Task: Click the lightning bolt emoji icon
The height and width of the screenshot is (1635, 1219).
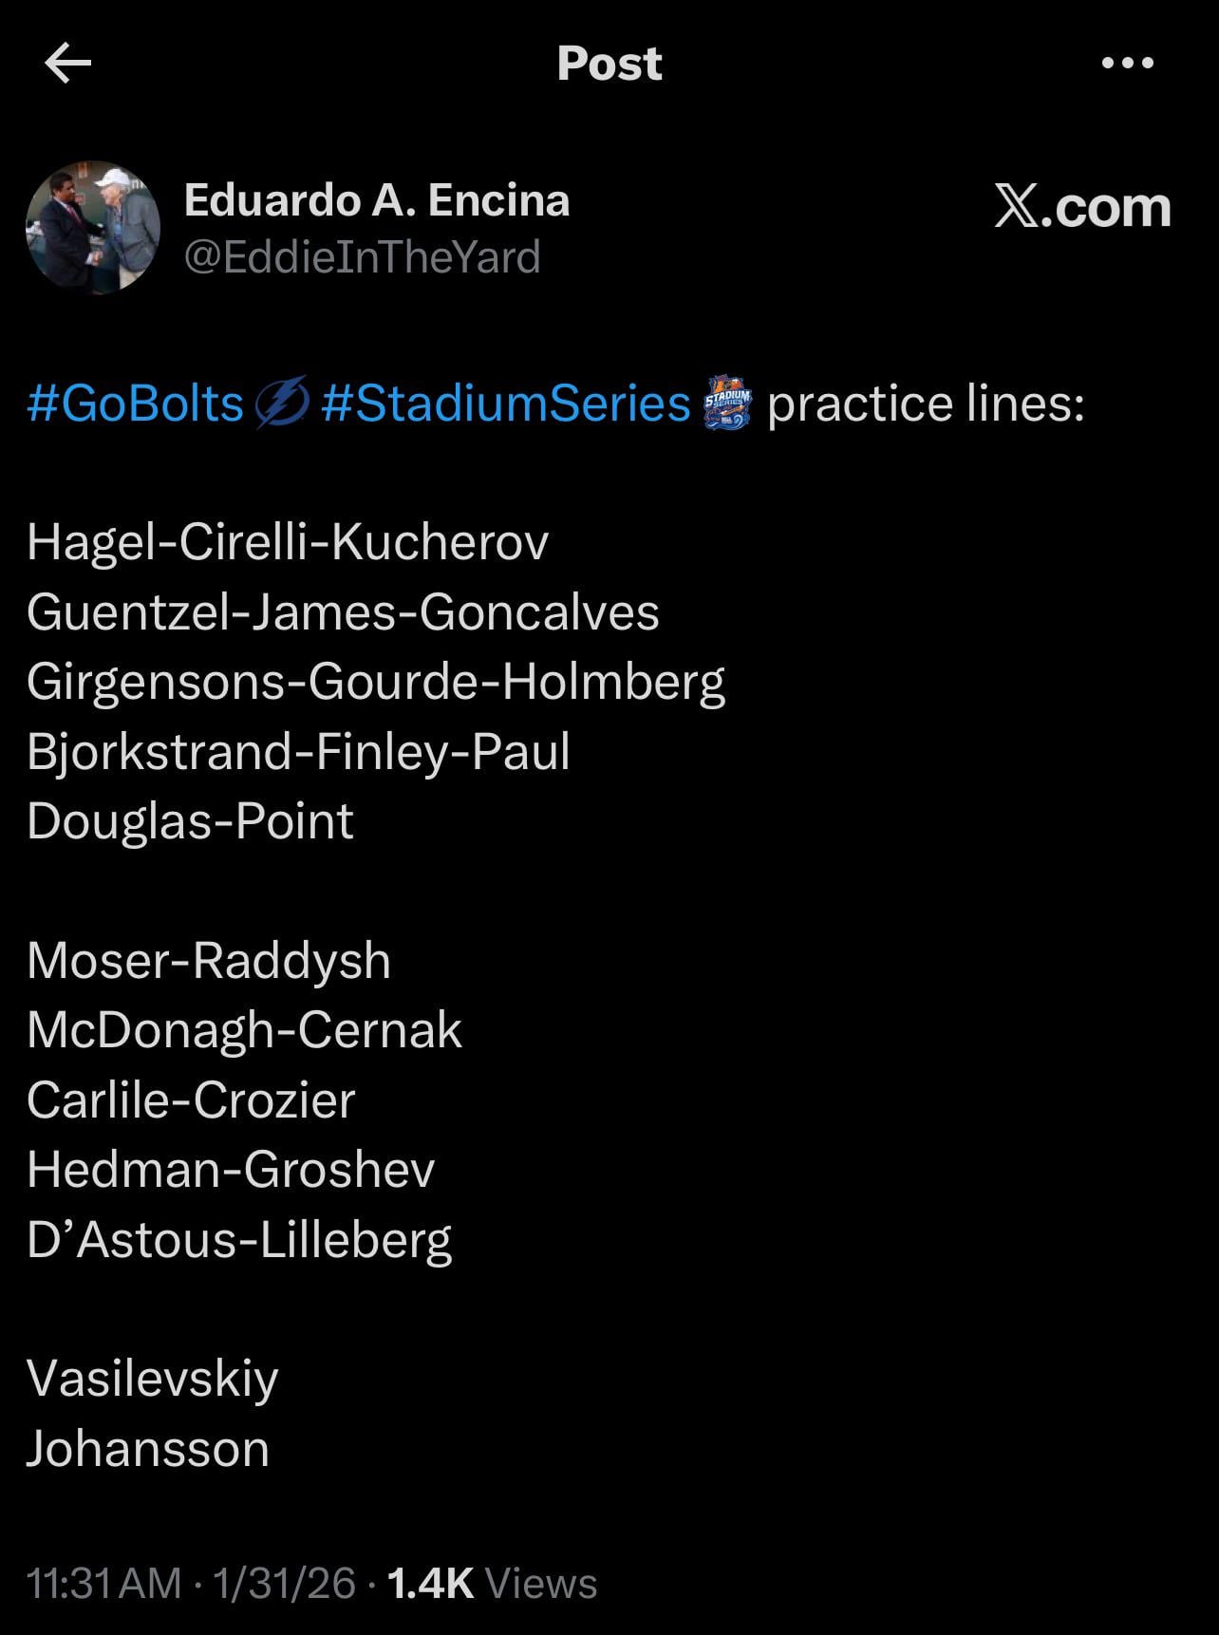Action: point(282,404)
